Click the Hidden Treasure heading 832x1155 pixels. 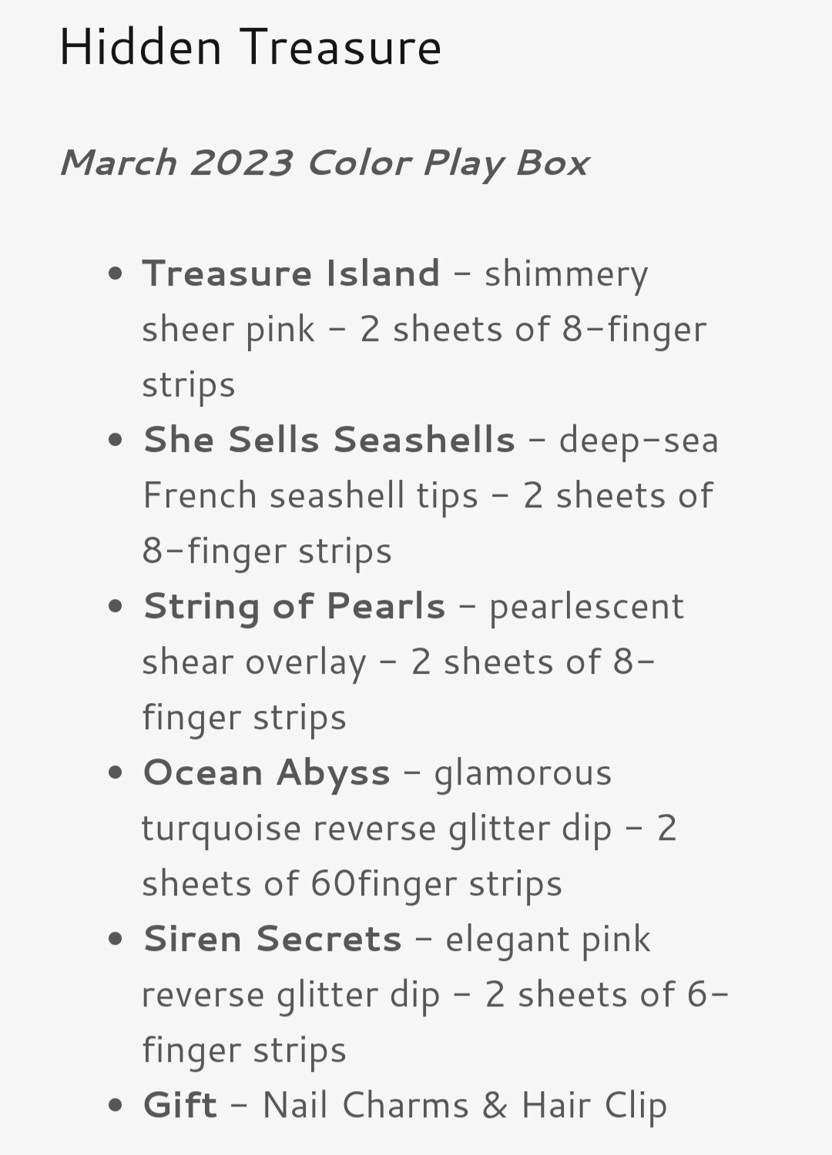[250, 47]
